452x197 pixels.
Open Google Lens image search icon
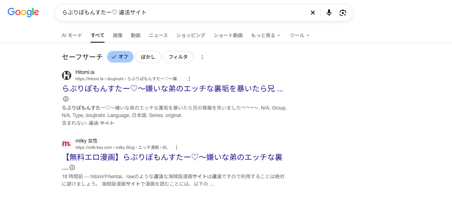(x=343, y=12)
